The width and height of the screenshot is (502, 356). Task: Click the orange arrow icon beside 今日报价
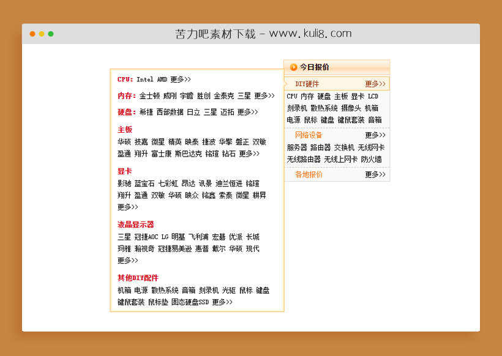click(x=293, y=67)
